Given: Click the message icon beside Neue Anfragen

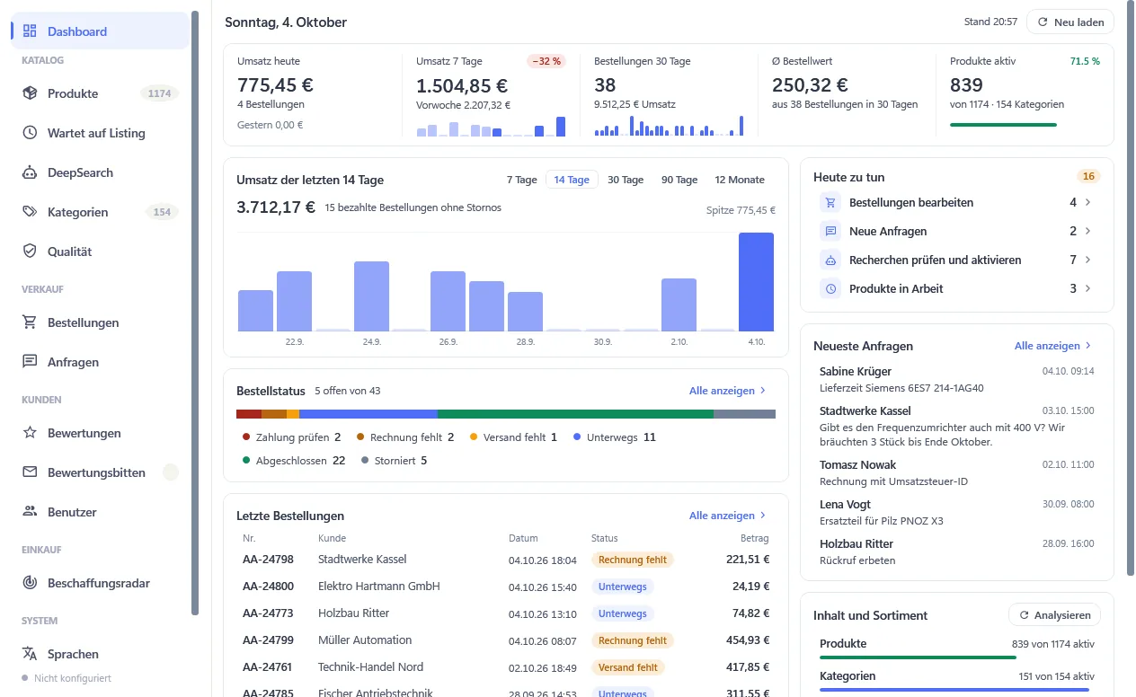Looking at the screenshot, I should point(830,232).
